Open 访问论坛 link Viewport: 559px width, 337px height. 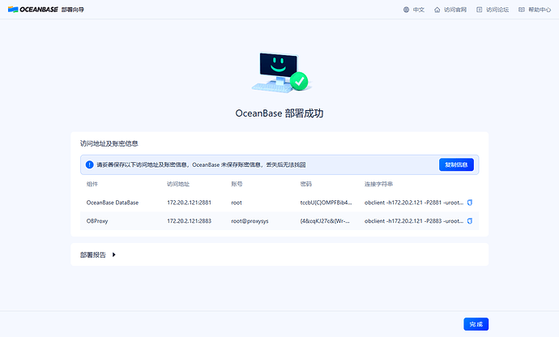(497, 10)
